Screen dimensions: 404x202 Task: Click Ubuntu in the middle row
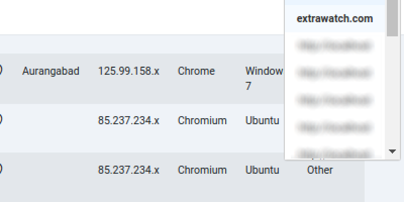click(x=262, y=121)
